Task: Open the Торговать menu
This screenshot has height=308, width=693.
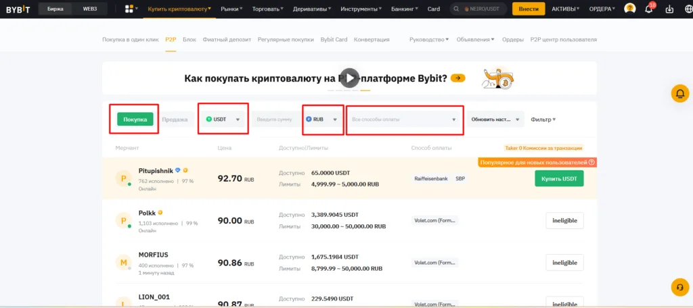Action: (x=268, y=9)
